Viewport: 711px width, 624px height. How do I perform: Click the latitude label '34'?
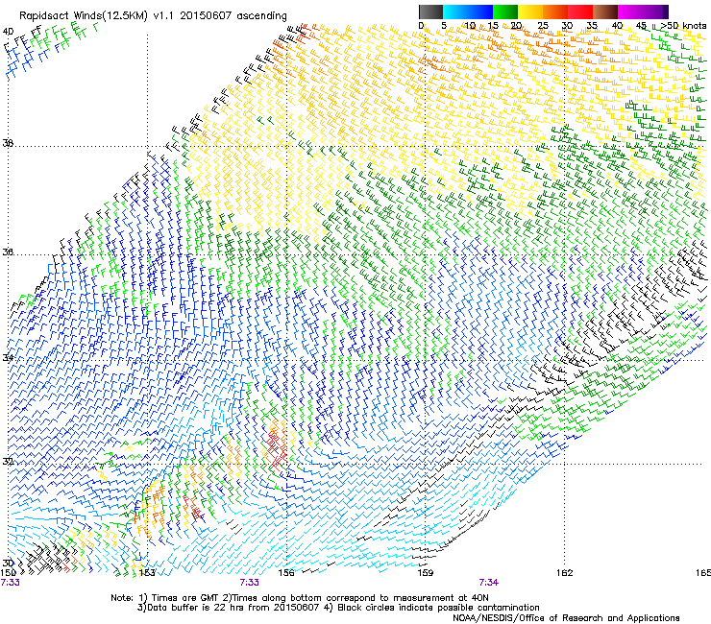(x=8, y=357)
